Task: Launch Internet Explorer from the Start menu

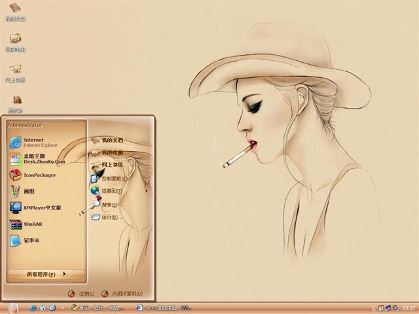Action: [33, 143]
